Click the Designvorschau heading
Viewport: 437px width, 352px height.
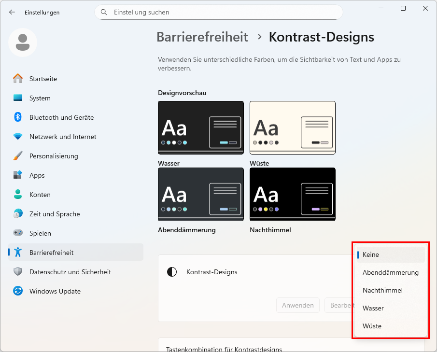[182, 93]
